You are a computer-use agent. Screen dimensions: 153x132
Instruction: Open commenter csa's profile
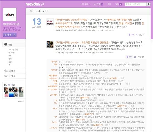coord(56,100)
